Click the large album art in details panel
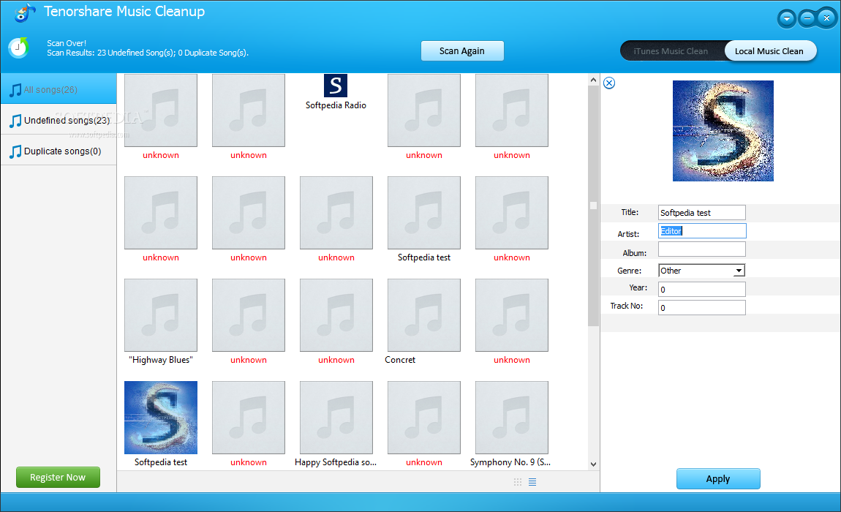 (723, 131)
